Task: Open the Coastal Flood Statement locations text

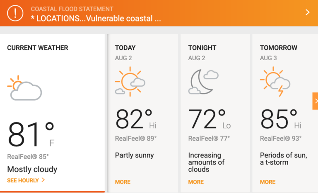Action: pos(96,19)
